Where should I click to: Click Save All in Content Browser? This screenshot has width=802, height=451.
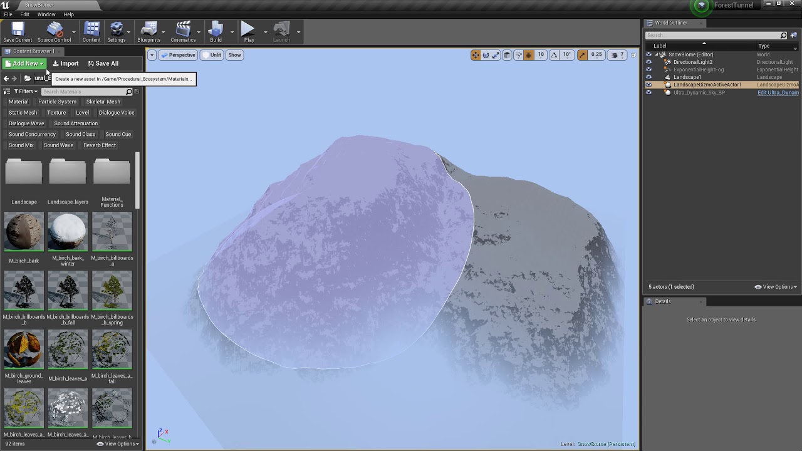coord(103,63)
